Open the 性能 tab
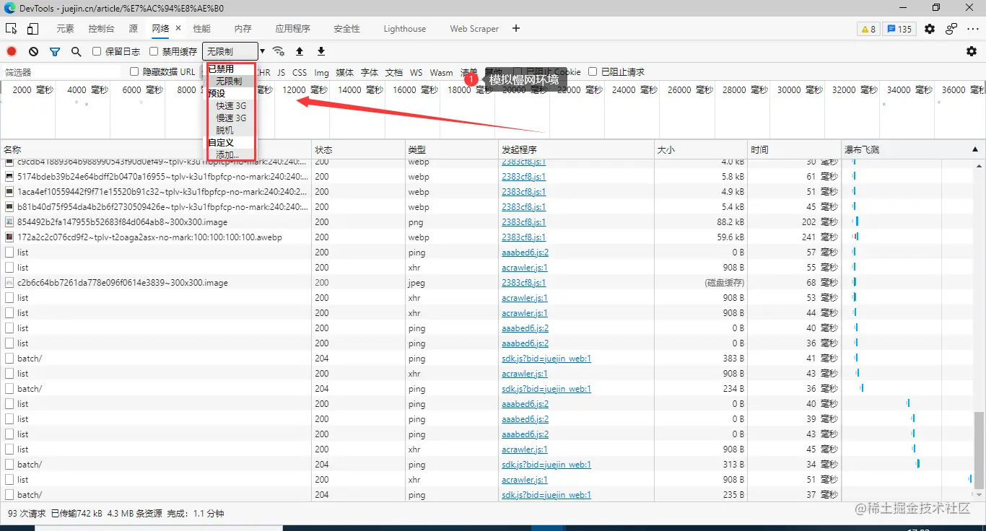 202,29
